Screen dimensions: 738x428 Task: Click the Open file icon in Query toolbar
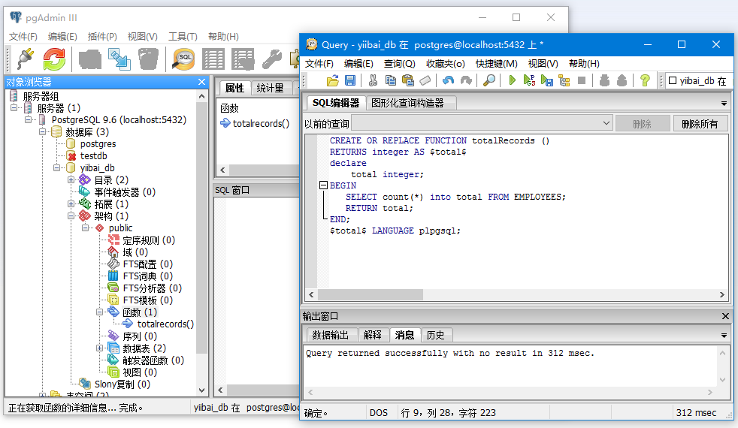(x=333, y=80)
